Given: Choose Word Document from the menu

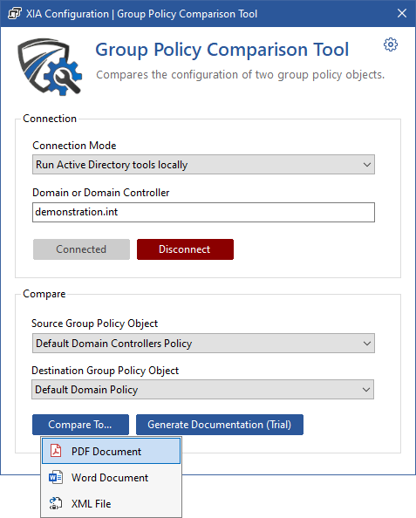Looking at the screenshot, I should pos(112,477).
